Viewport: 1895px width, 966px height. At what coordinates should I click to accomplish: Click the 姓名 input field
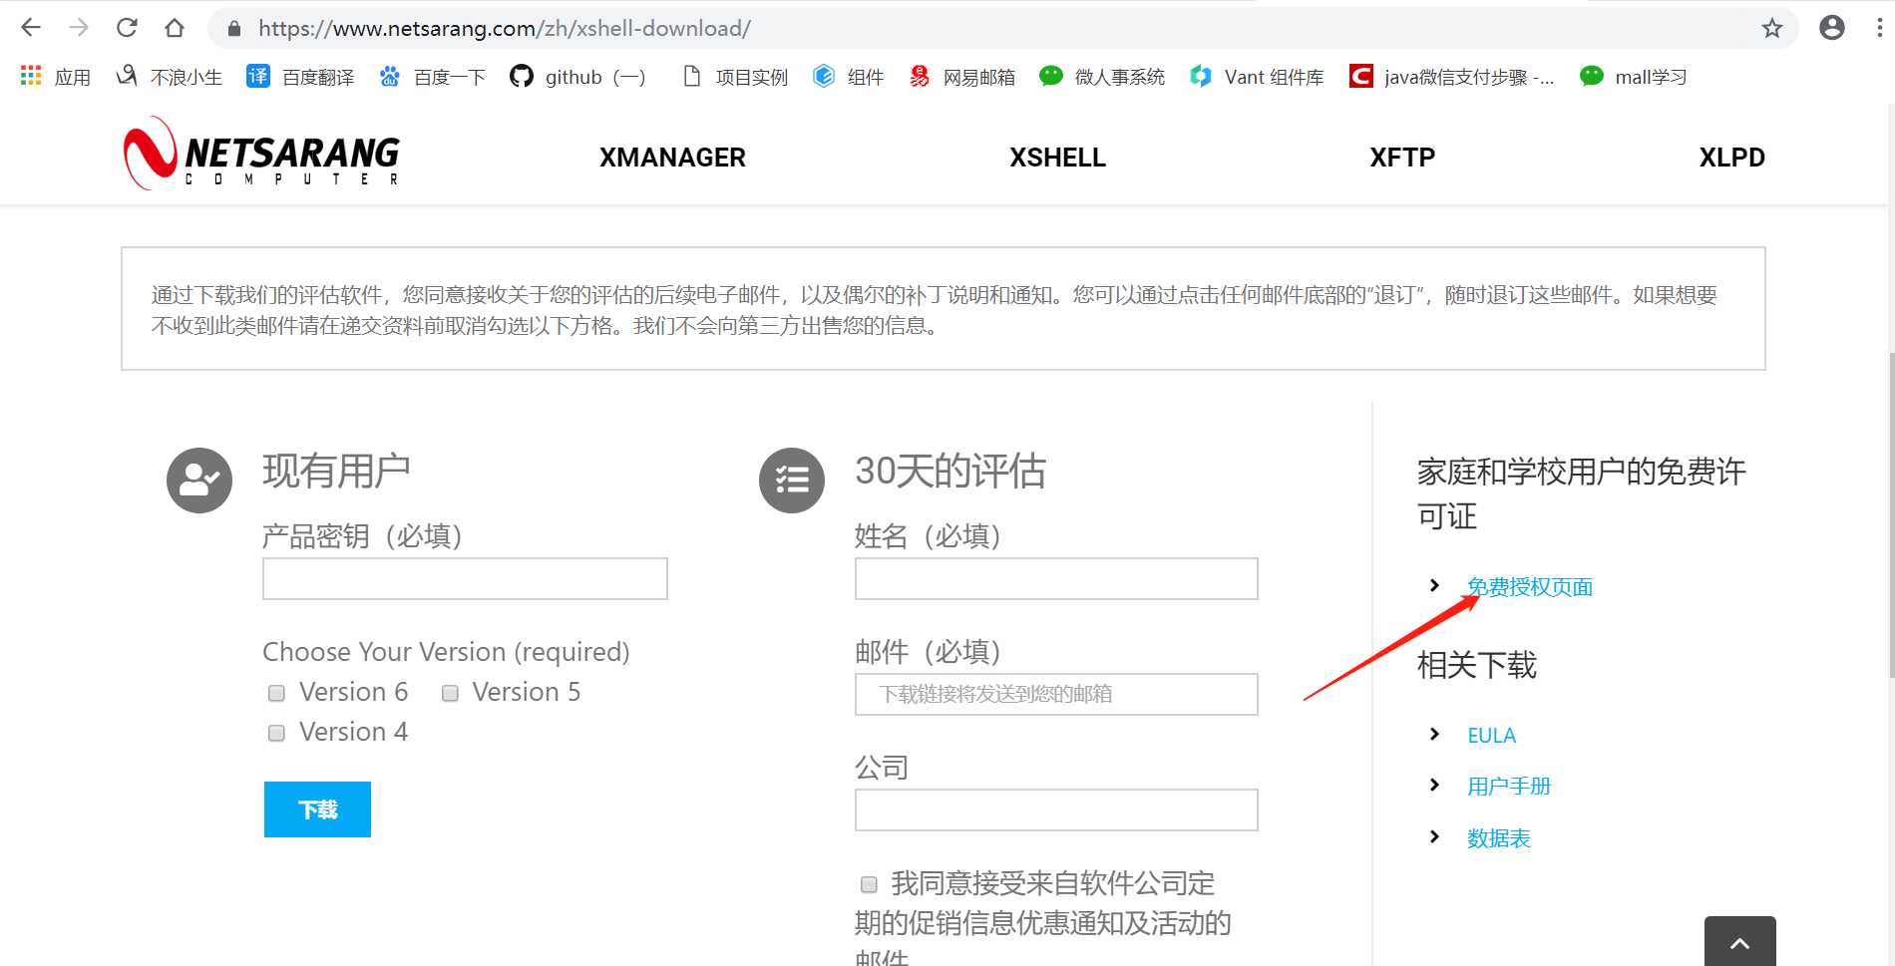coord(1056,578)
